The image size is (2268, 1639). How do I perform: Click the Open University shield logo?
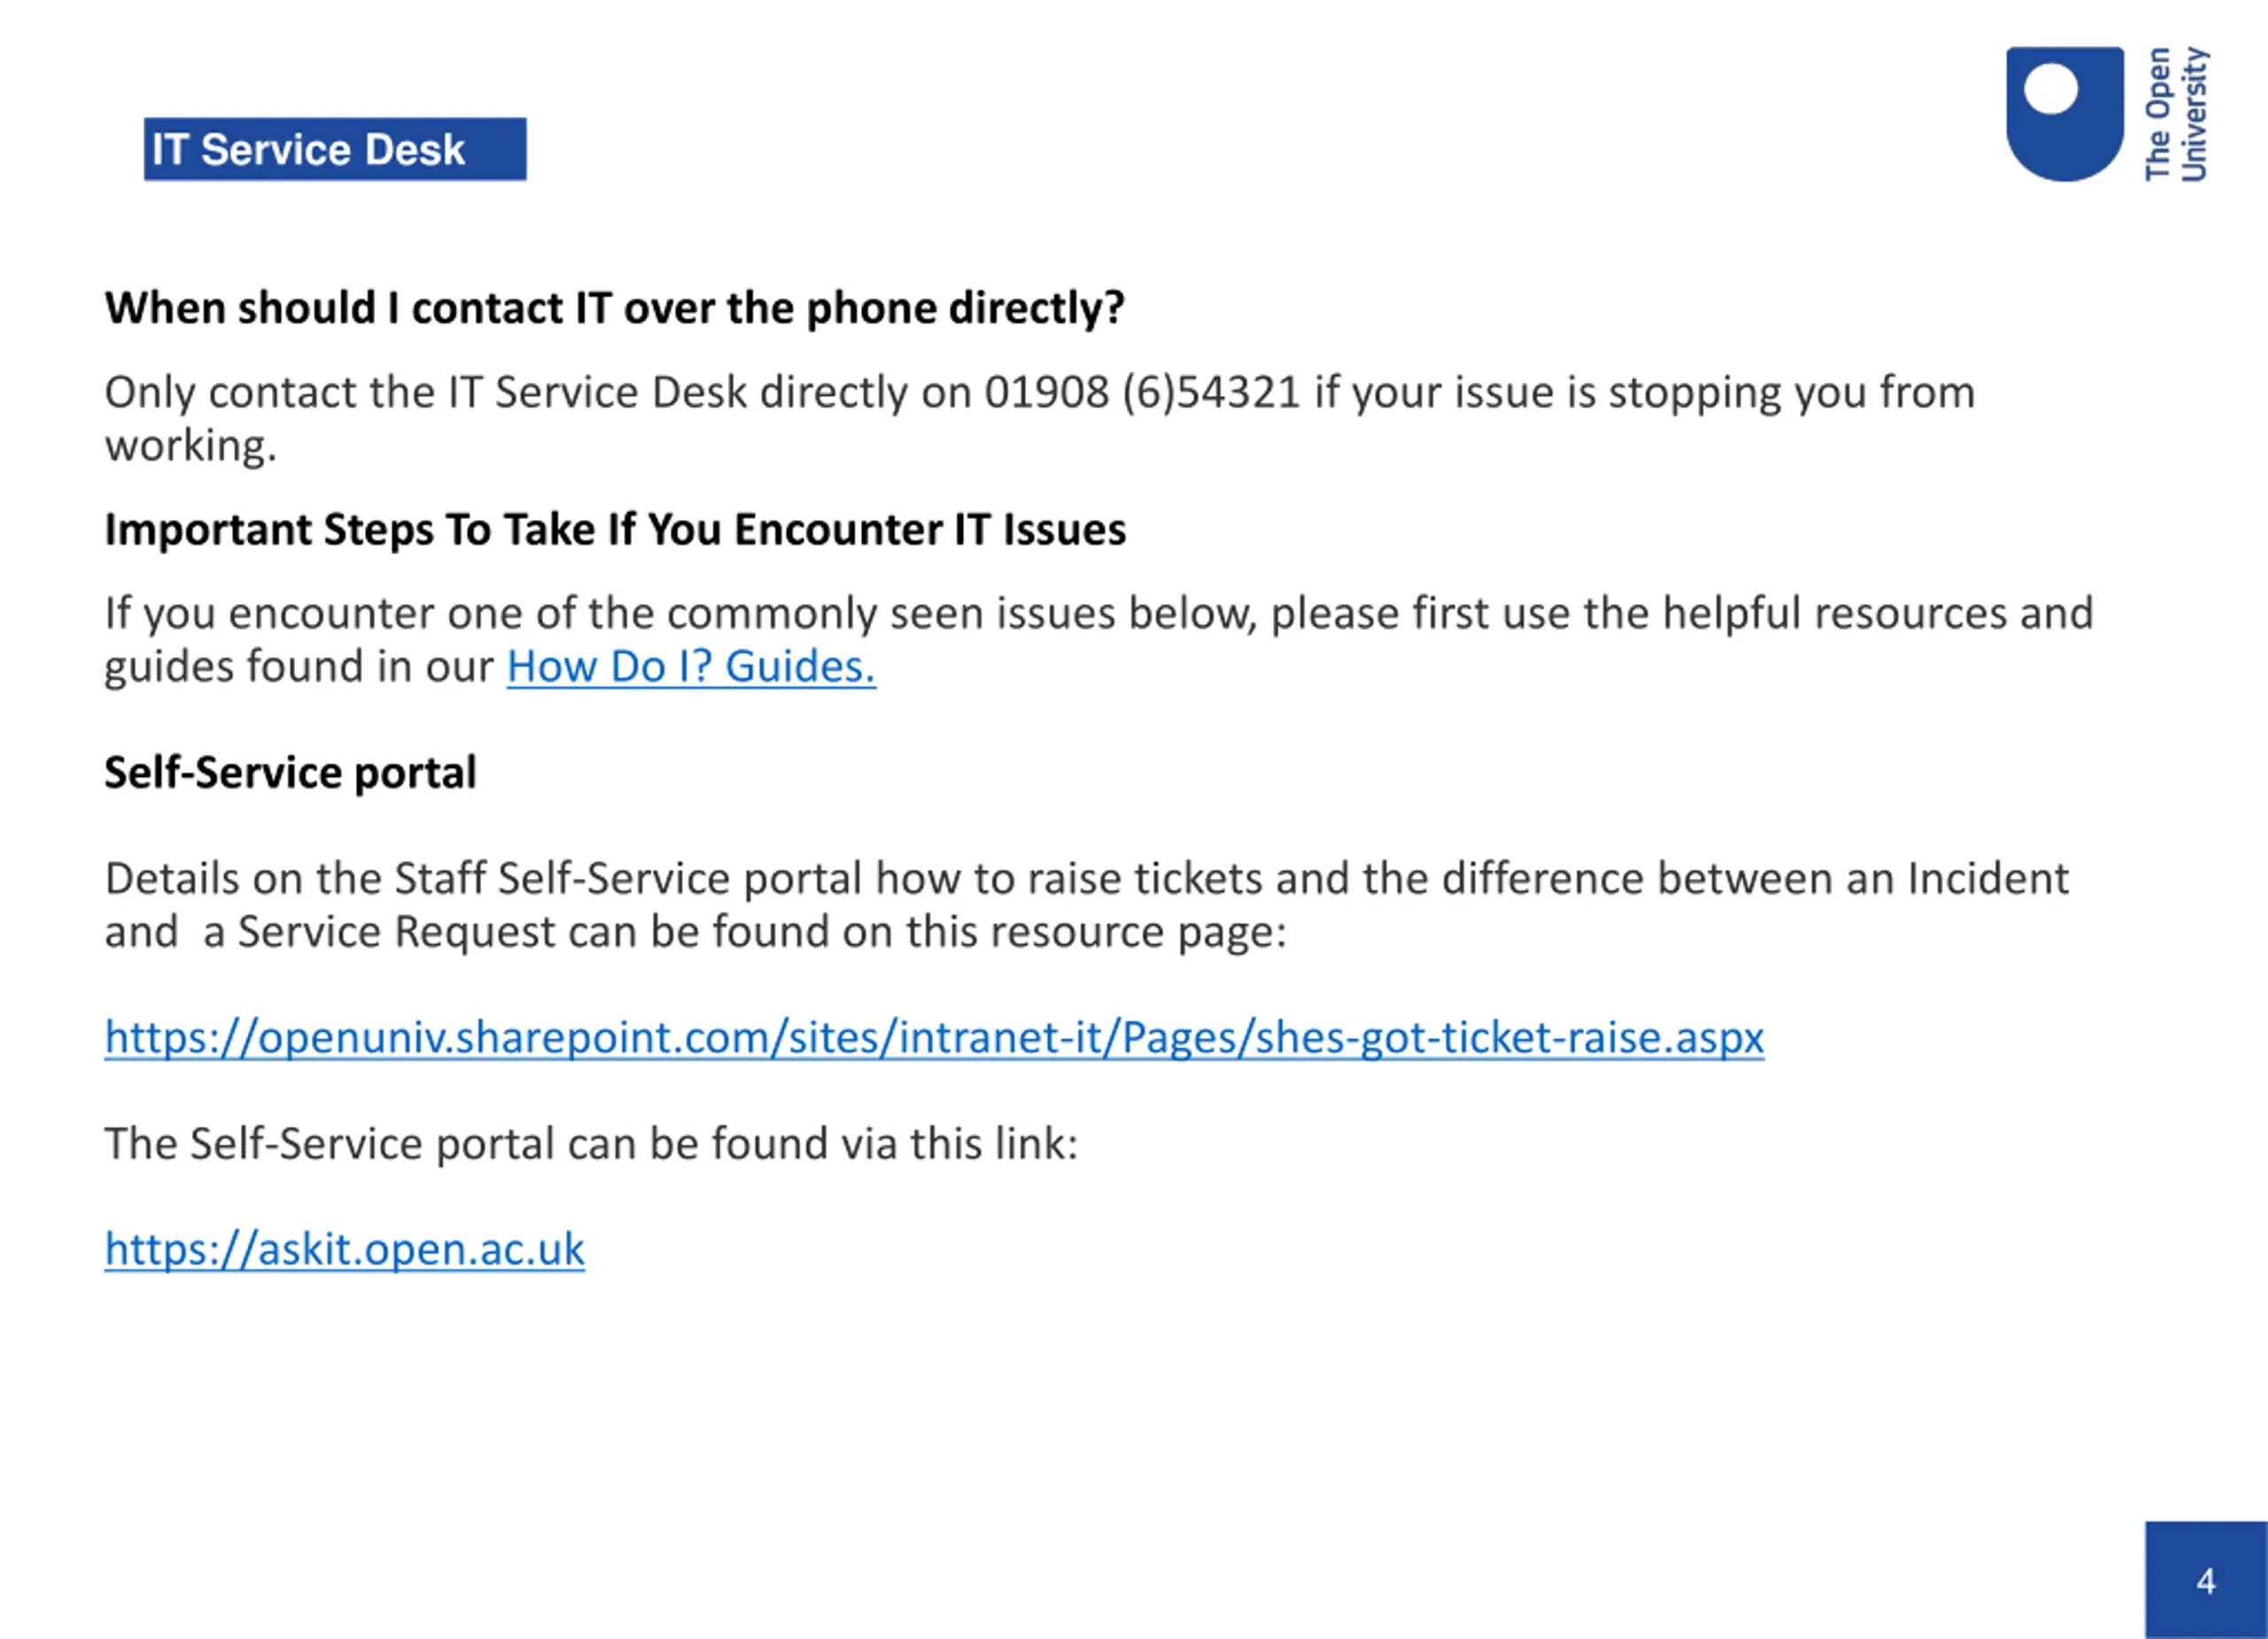2064,113
